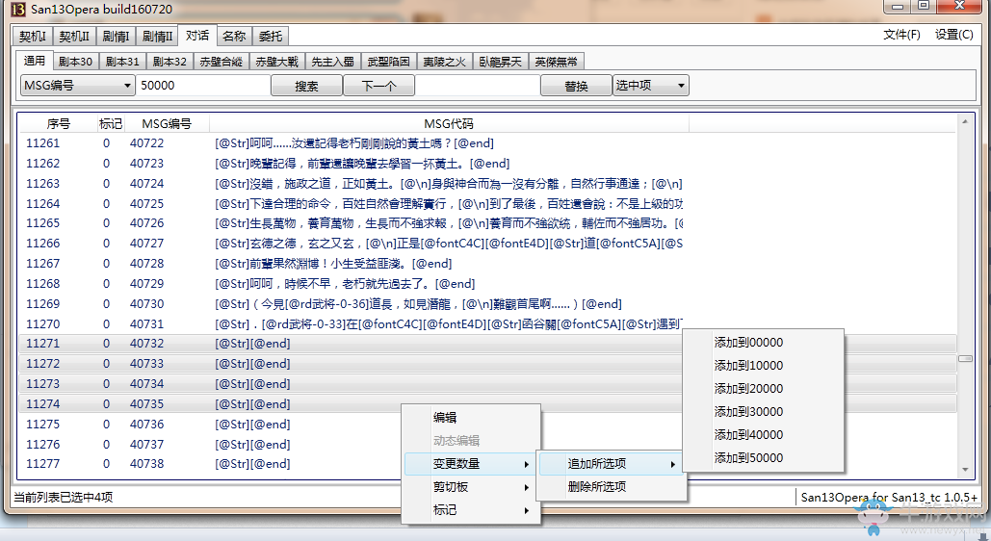The height and width of the screenshot is (541, 991).
Task: Switch to the 剧本31 sub-tab
Action: click(x=122, y=62)
